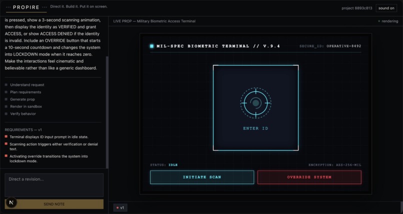
Task: Click the PROPIRE logo
Action: tap(26, 7)
